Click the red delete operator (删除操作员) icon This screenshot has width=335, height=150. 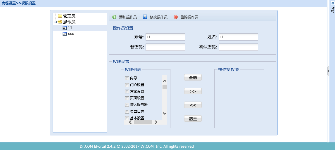(176, 17)
